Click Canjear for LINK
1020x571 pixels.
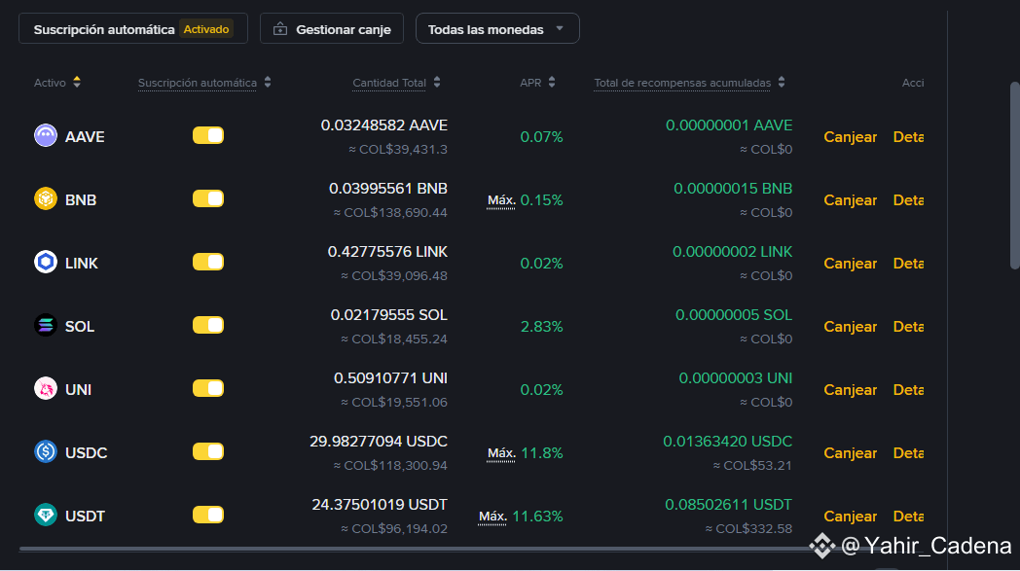click(851, 263)
